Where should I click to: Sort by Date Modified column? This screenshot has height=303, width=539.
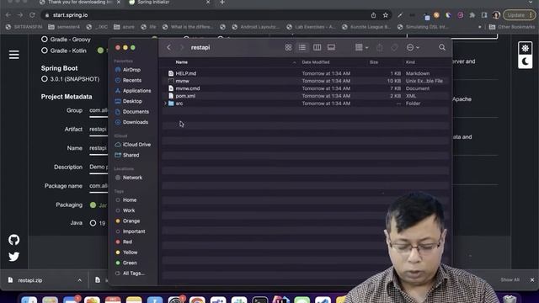coord(316,62)
